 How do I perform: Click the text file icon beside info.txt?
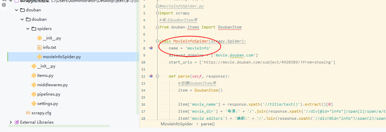coord(39,47)
